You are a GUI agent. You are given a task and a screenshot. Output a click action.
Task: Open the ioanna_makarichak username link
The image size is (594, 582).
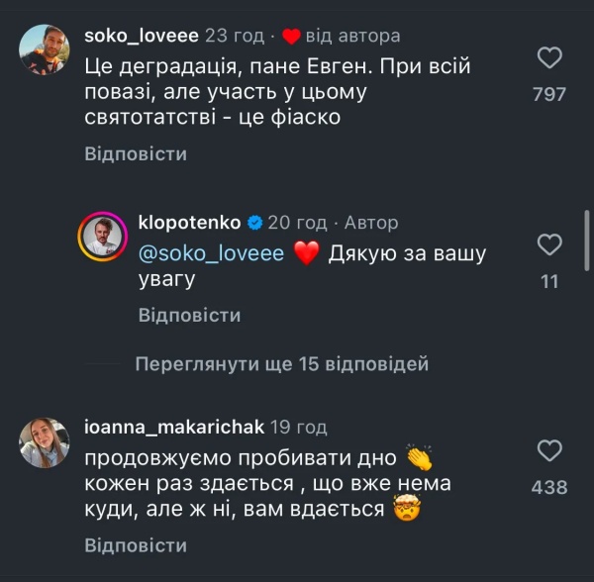[x=174, y=428]
